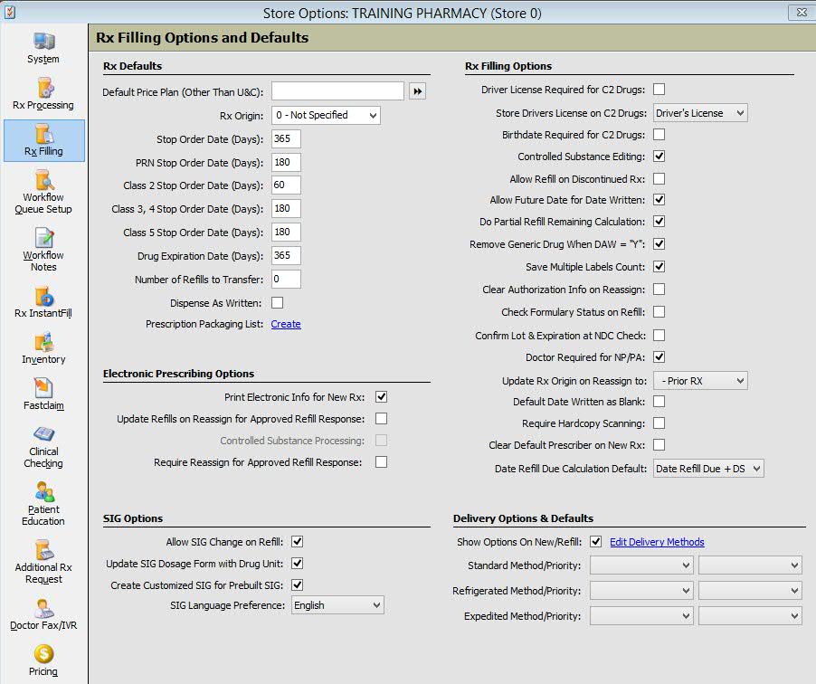Enable Require Reassign for Approved Refill Response
Image resolution: width=816 pixels, height=684 pixels.
point(382,461)
